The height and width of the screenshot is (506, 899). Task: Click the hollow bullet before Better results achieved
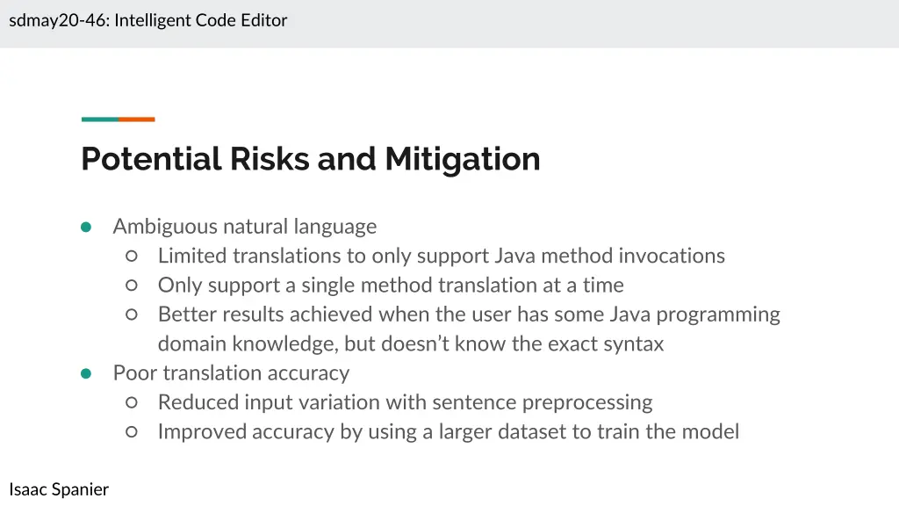click(131, 314)
